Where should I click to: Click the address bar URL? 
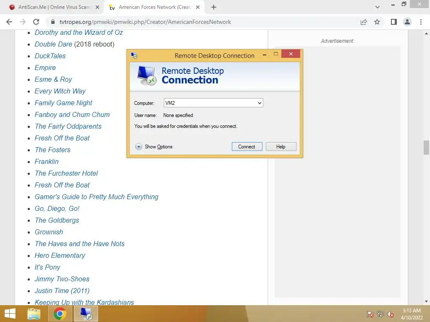pyautogui.click(x=145, y=22)
